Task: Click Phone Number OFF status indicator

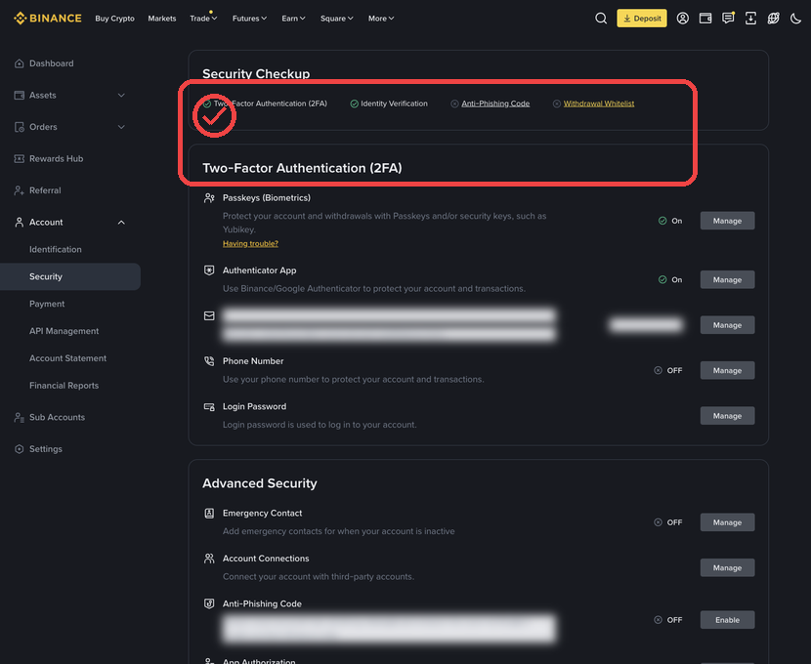Action: point(668,370)
